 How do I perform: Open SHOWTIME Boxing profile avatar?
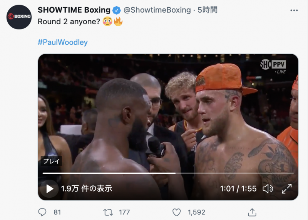(x=19, y=17)
